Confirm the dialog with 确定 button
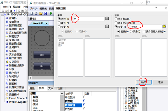 coord(144,82)
